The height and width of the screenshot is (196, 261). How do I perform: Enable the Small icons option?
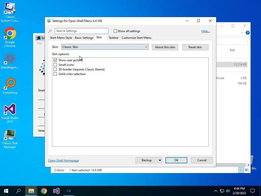point(55,65)
